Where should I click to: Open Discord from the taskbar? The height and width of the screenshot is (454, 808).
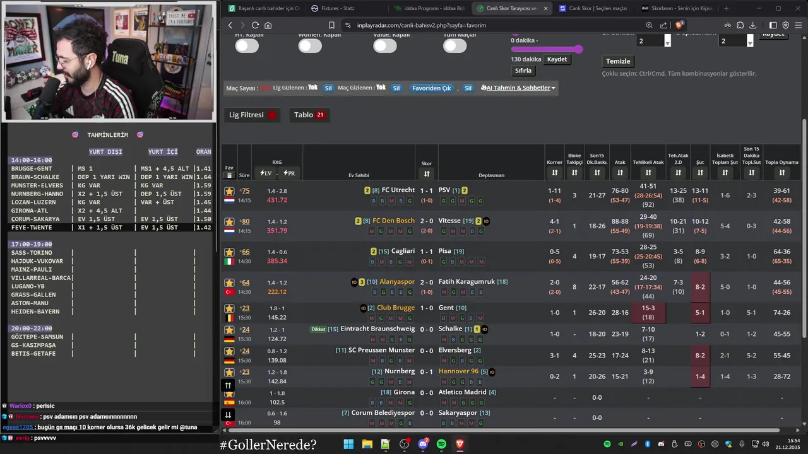click(x=423, y=445)
